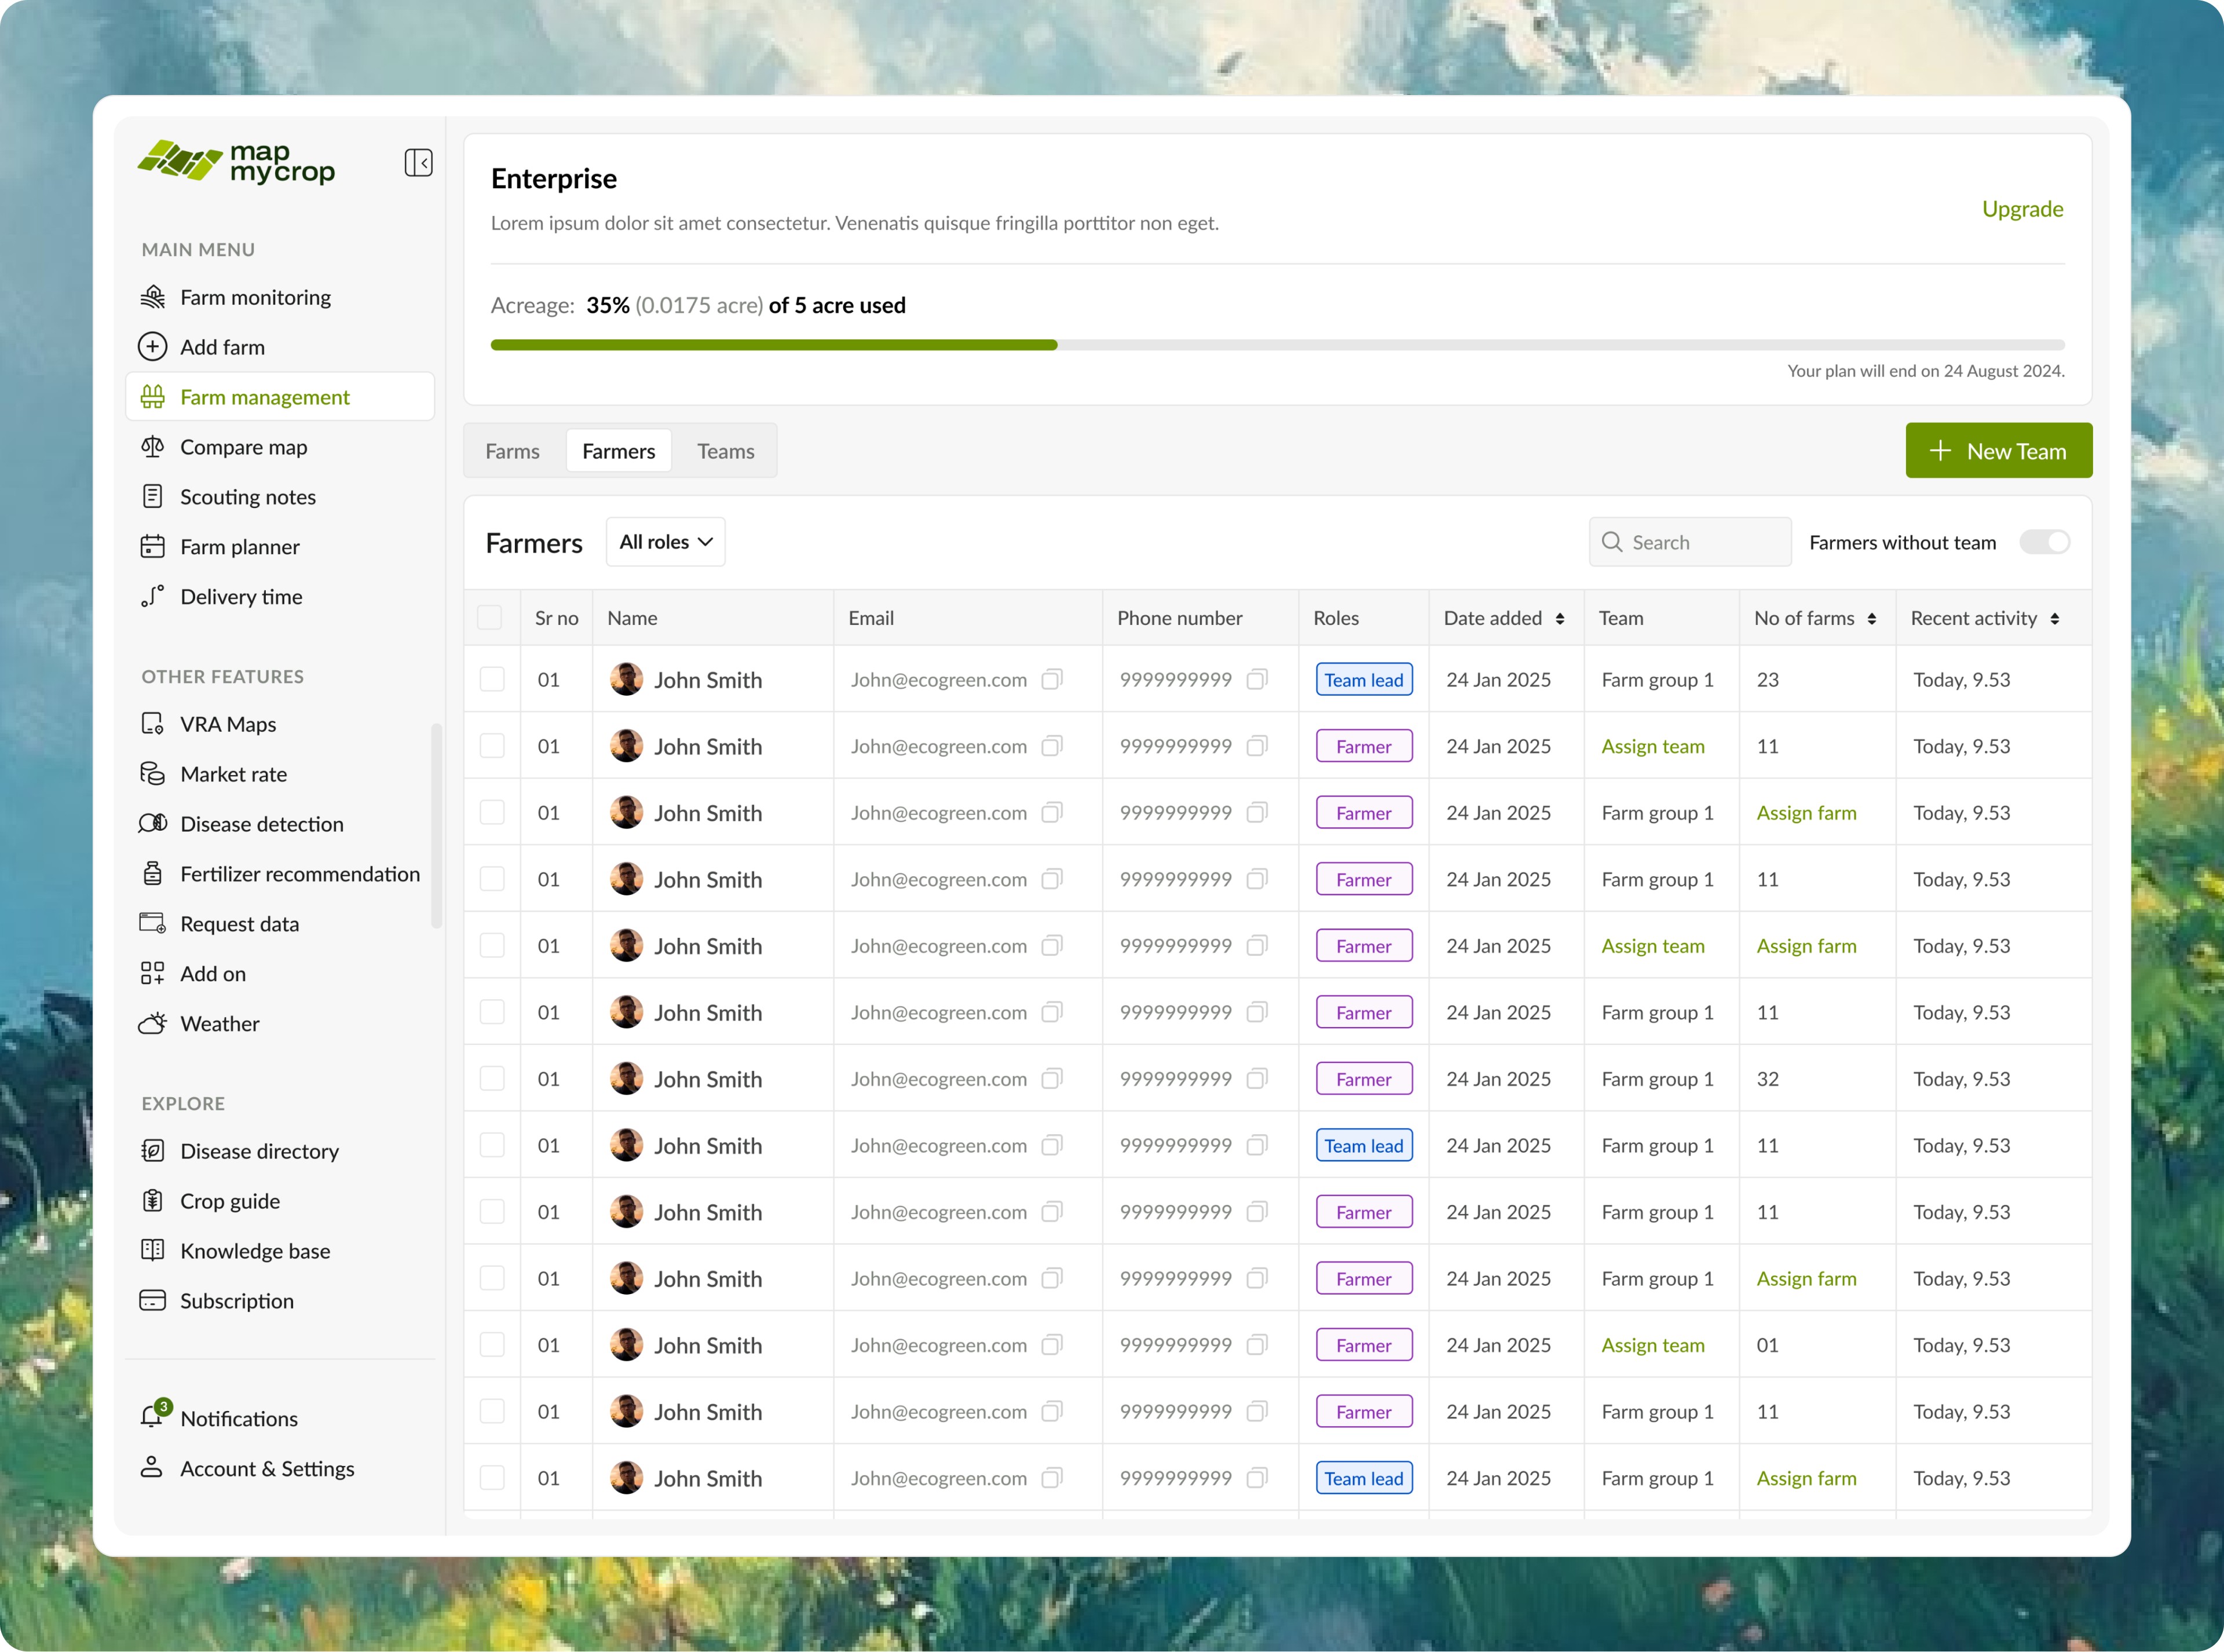
Task: Copy email in the first farmer row
Action: pos(1051,680)
